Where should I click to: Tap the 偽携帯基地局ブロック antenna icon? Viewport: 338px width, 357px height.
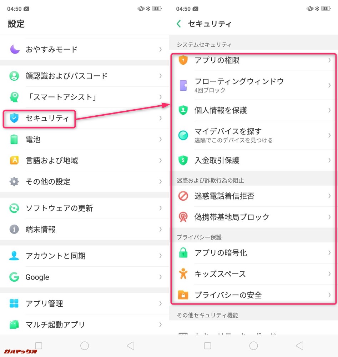coord(183,217)
